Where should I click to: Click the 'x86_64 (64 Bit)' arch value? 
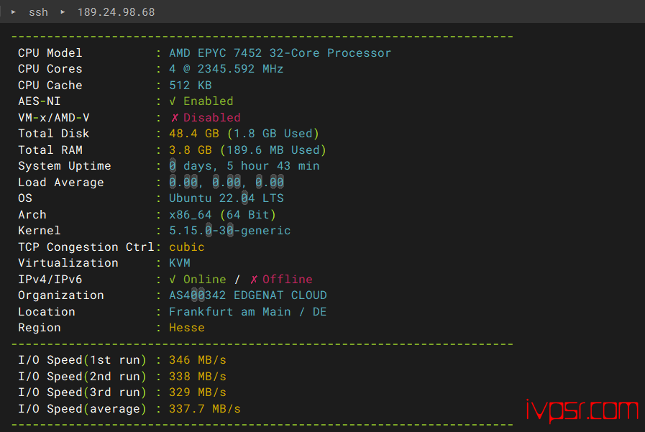[222, 214]
